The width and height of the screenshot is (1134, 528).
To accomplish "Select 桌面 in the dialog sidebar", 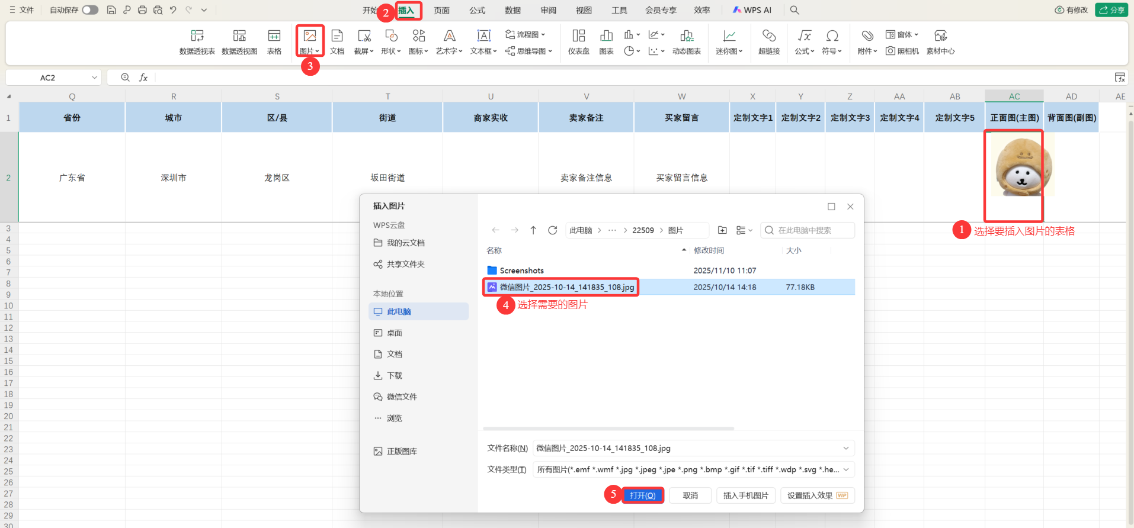I will pyautogui.click(x=394, y=333).
